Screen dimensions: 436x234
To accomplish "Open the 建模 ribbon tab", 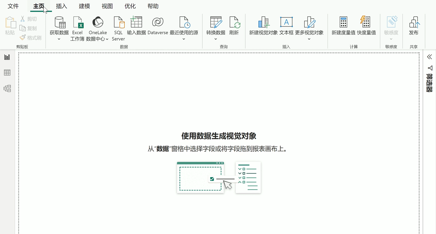I will pos(84,6).
